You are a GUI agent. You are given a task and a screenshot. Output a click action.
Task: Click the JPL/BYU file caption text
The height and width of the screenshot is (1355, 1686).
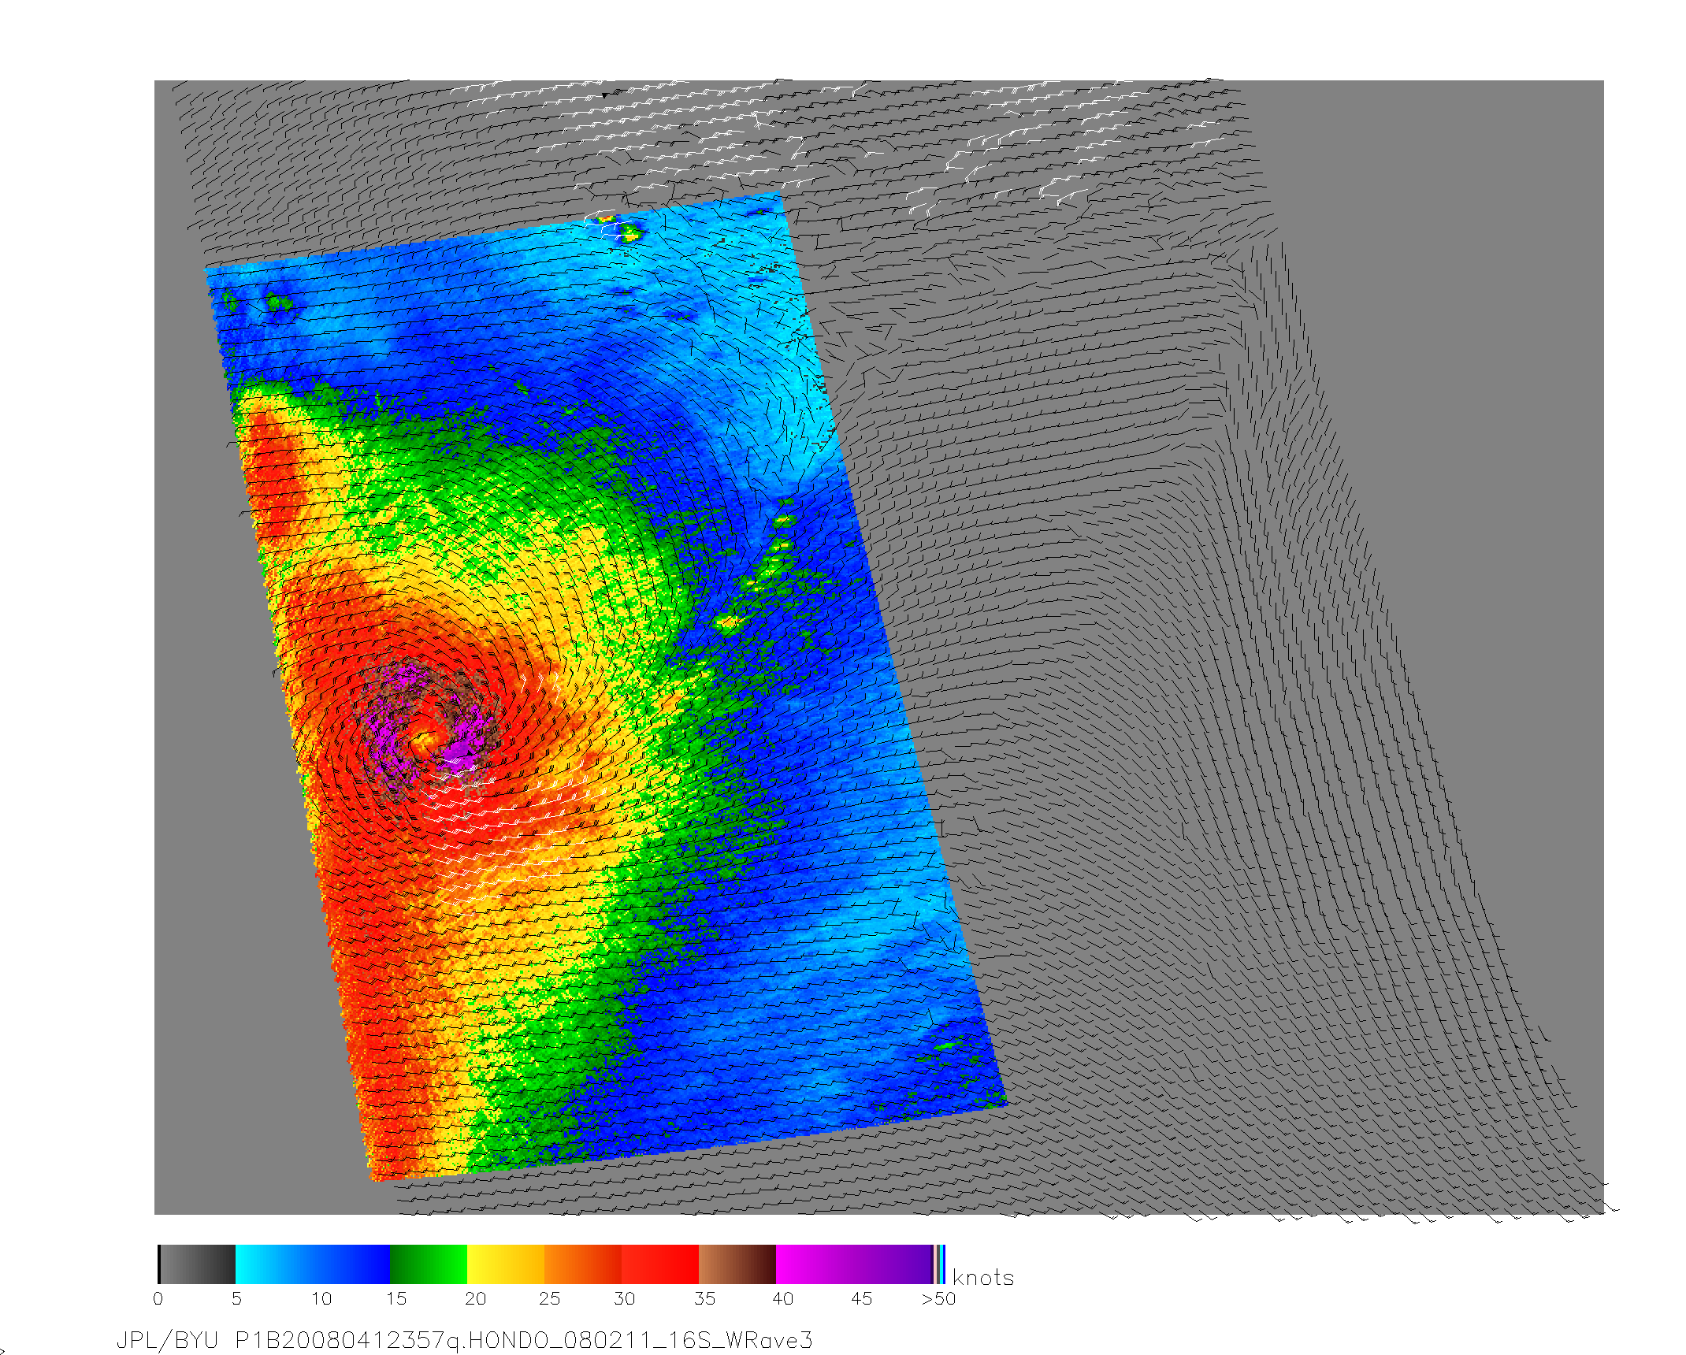pos(464,1340)
